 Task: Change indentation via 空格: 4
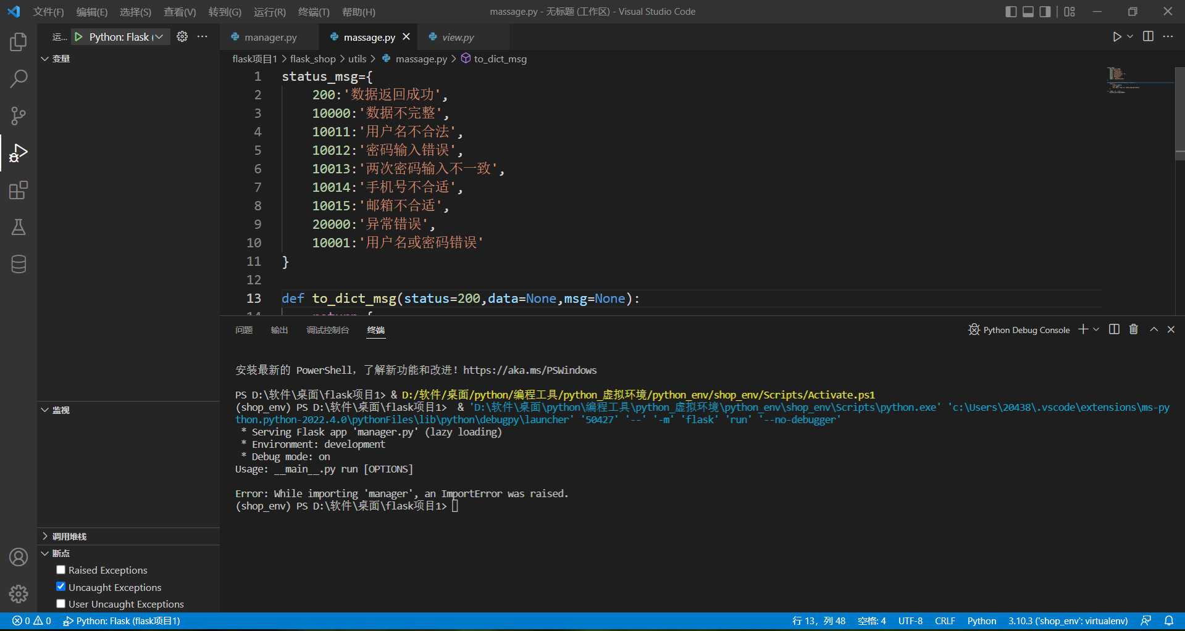(x=872, y=621)
